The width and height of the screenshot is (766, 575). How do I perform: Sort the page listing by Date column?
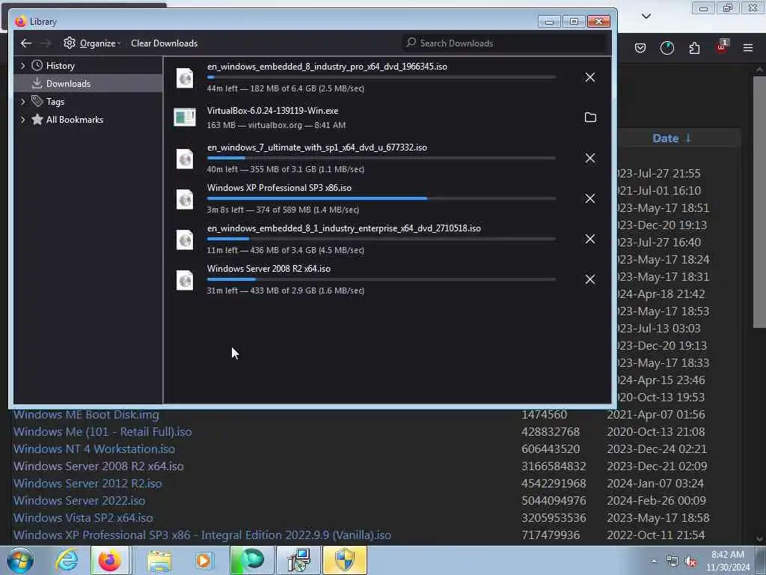[671, 139]
